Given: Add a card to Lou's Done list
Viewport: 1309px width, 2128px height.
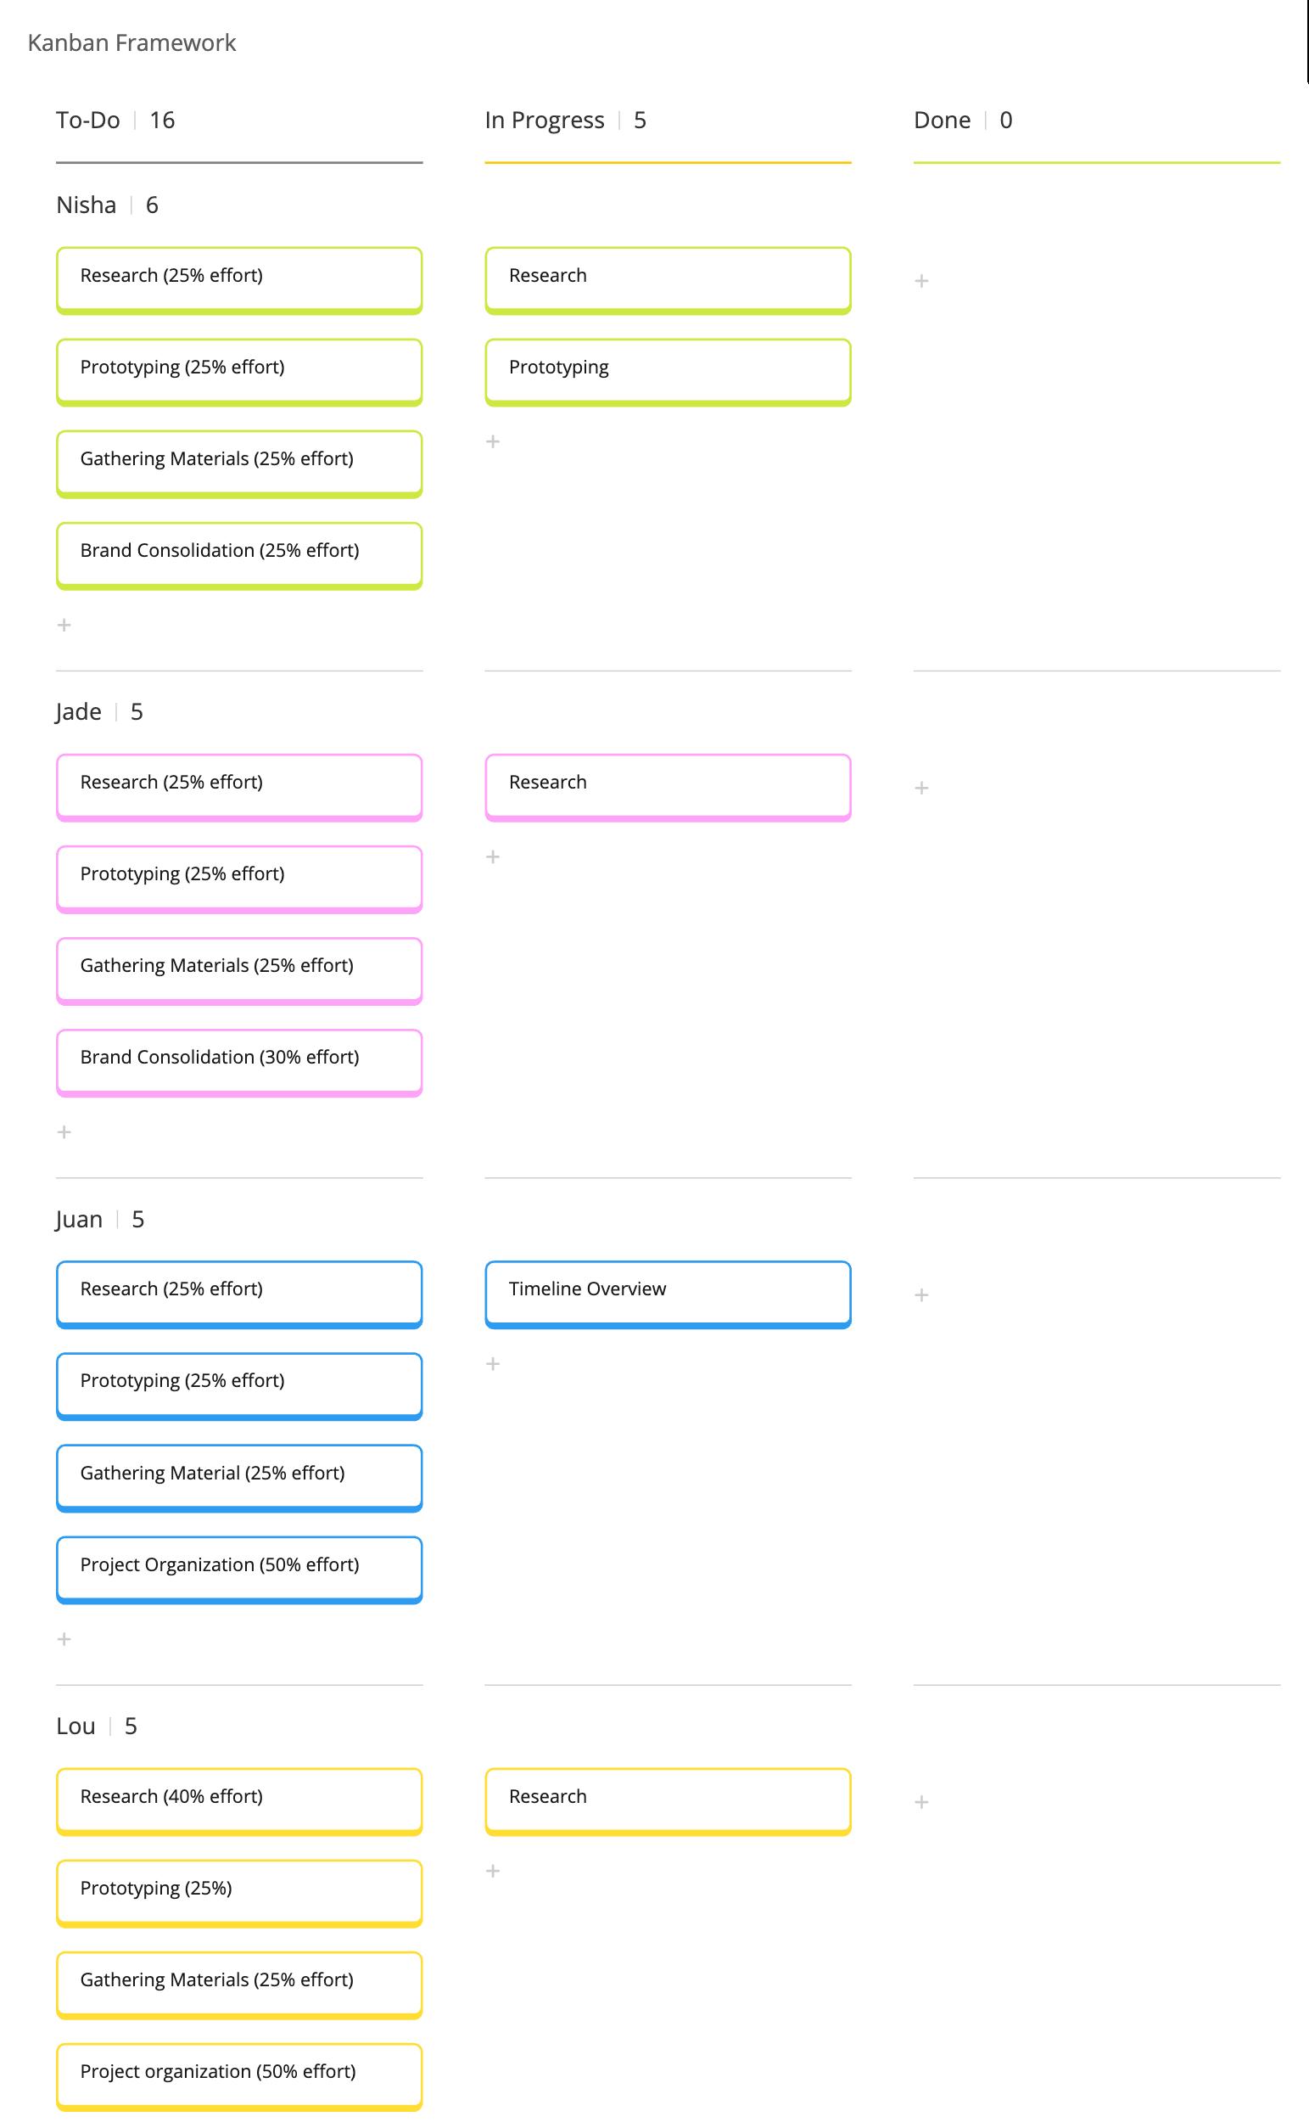Looking at the screenshot, I should (x=921, y=1802).
